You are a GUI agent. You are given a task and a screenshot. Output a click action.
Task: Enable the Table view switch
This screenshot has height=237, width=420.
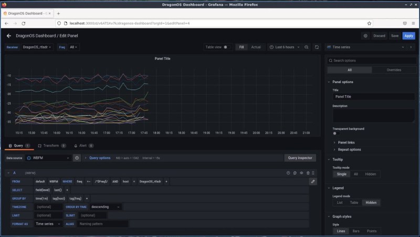point(226,47)
